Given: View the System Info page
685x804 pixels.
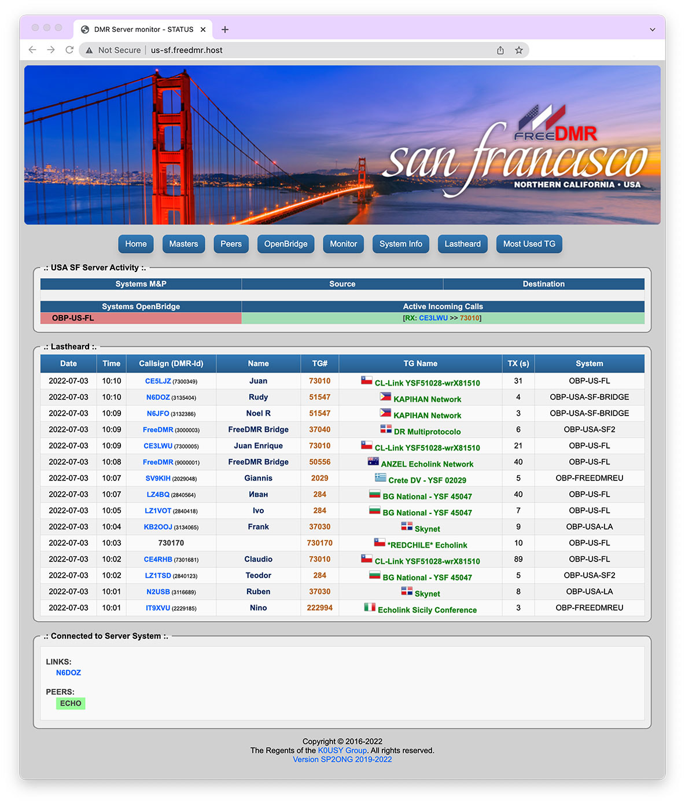Looking at the screenshot, I should coord(401,244).
